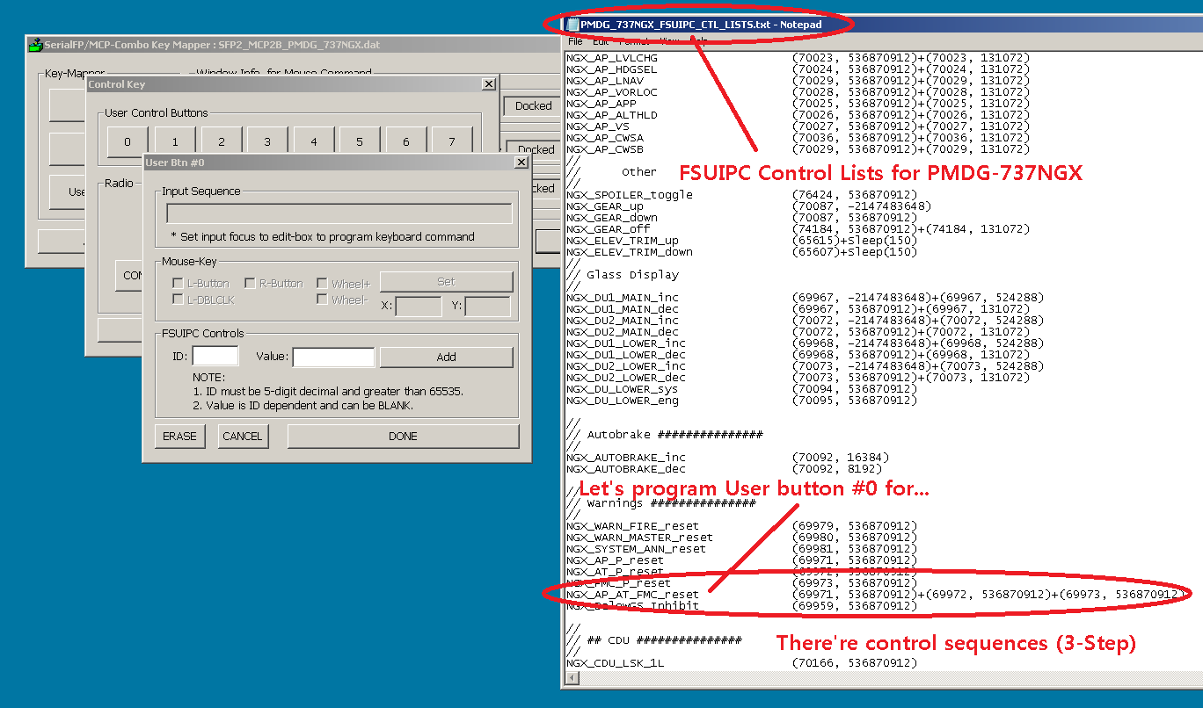
Task: Toggle the Wheel- checkbox
Action: point(322,300)
